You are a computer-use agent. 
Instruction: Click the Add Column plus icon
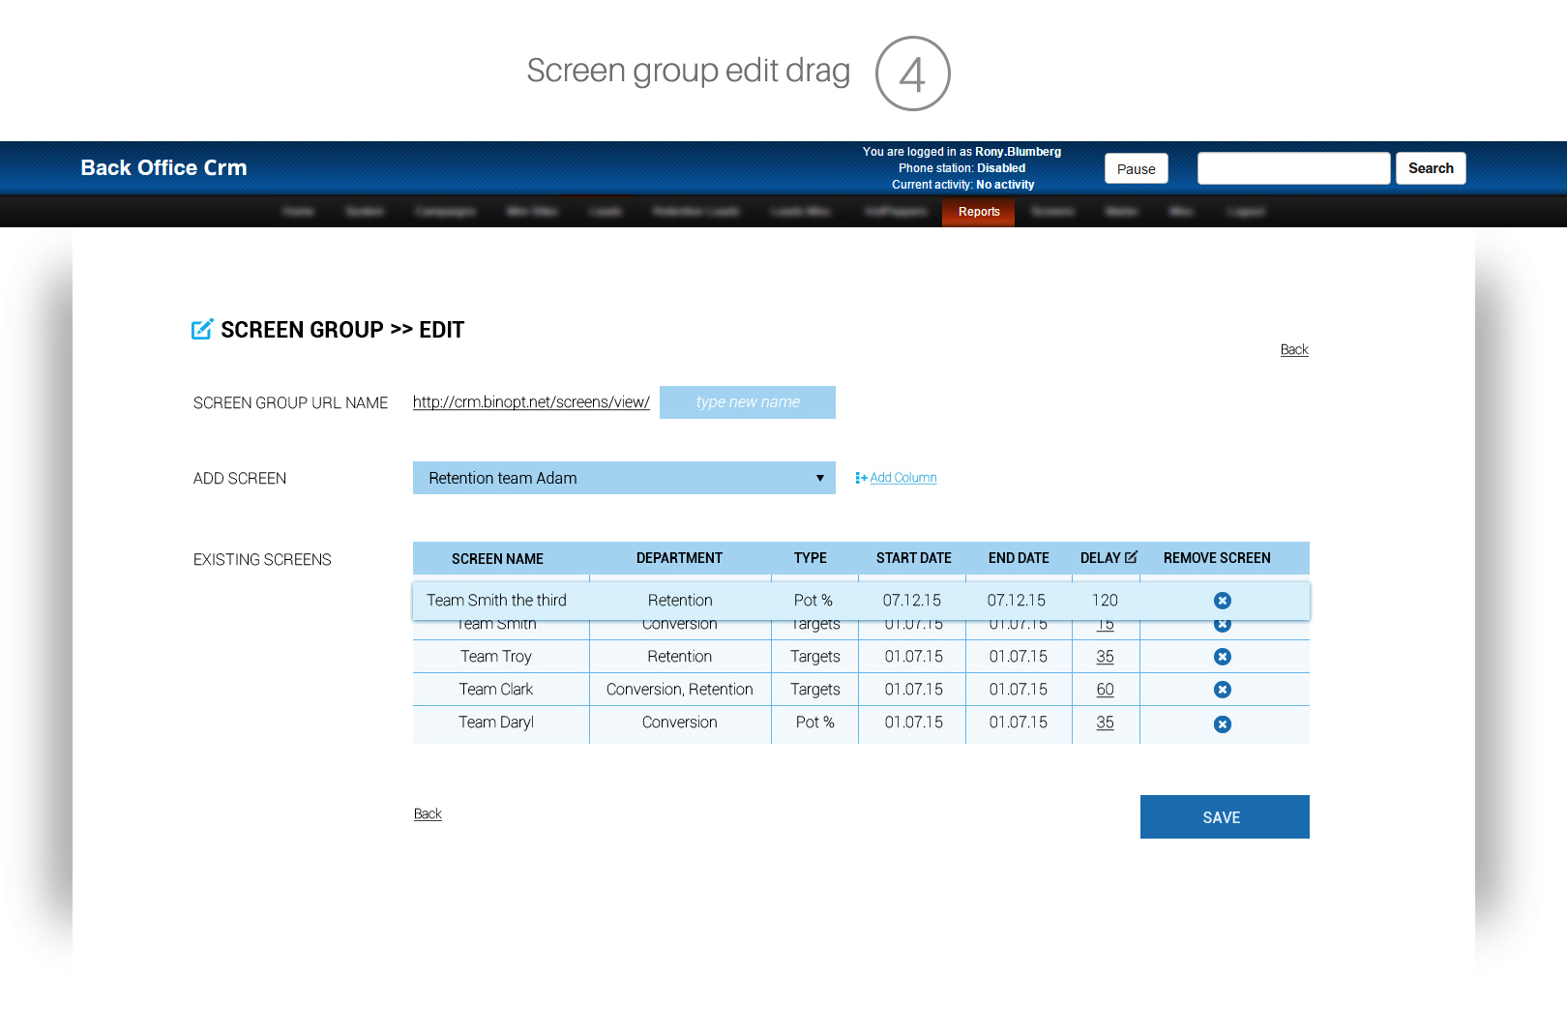pos(861,478)
